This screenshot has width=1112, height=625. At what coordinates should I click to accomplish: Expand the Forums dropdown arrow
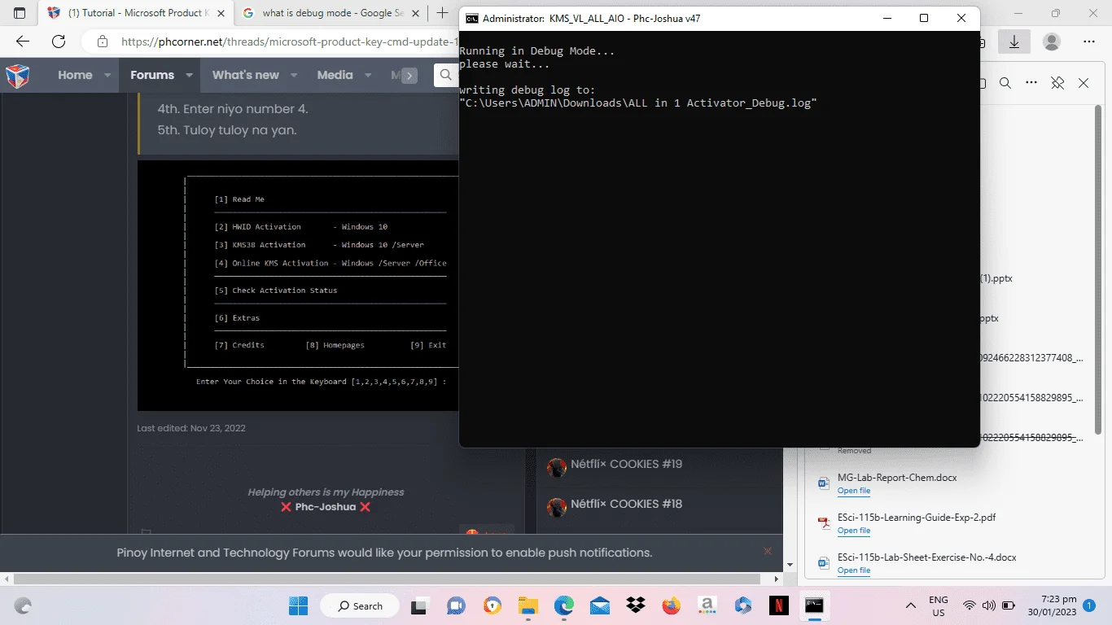click(189, 75)
